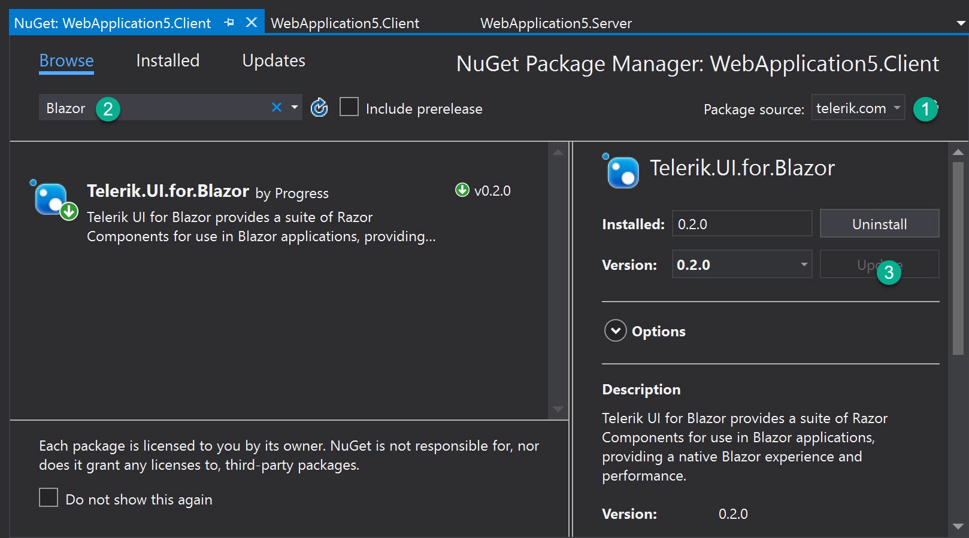This screenshot has width=969, height=538.
Task: Select the Telerik.UI.for.Blazor package in results
Action: [x=278, y=212]
